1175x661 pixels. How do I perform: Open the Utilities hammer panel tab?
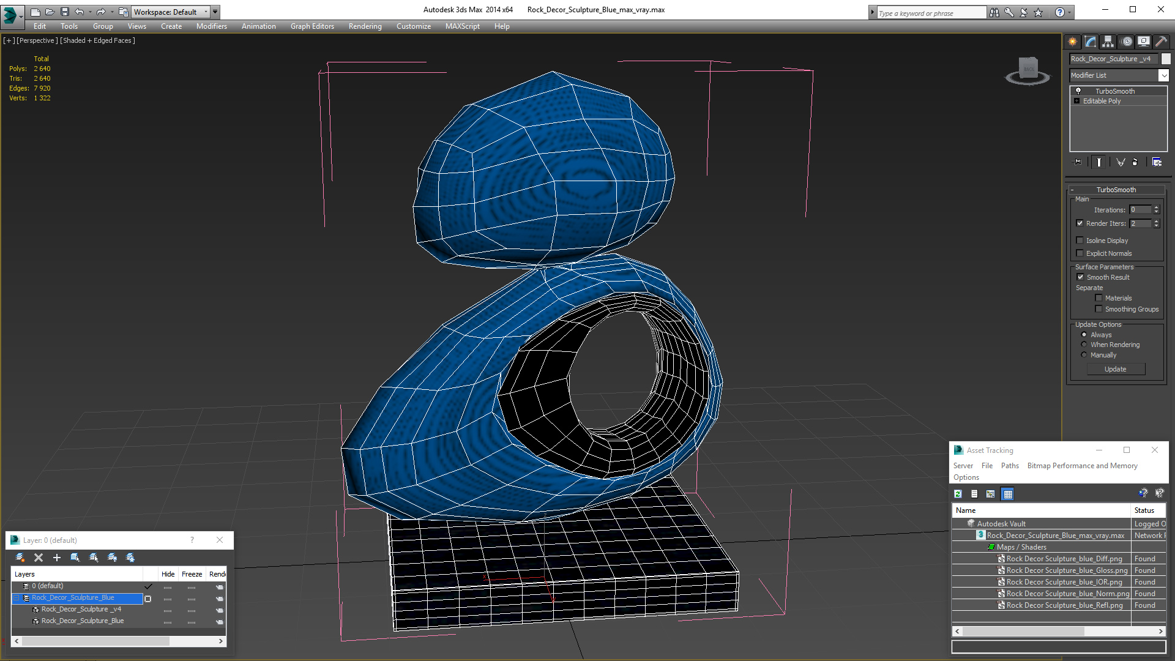point(1161,42)
